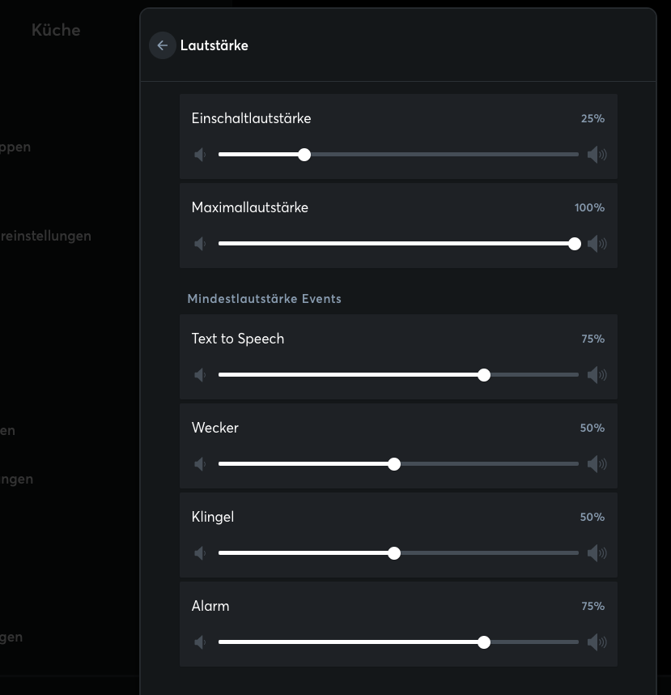
Task: Click the Alarm volume slider handle
Action: click(484, 642)
